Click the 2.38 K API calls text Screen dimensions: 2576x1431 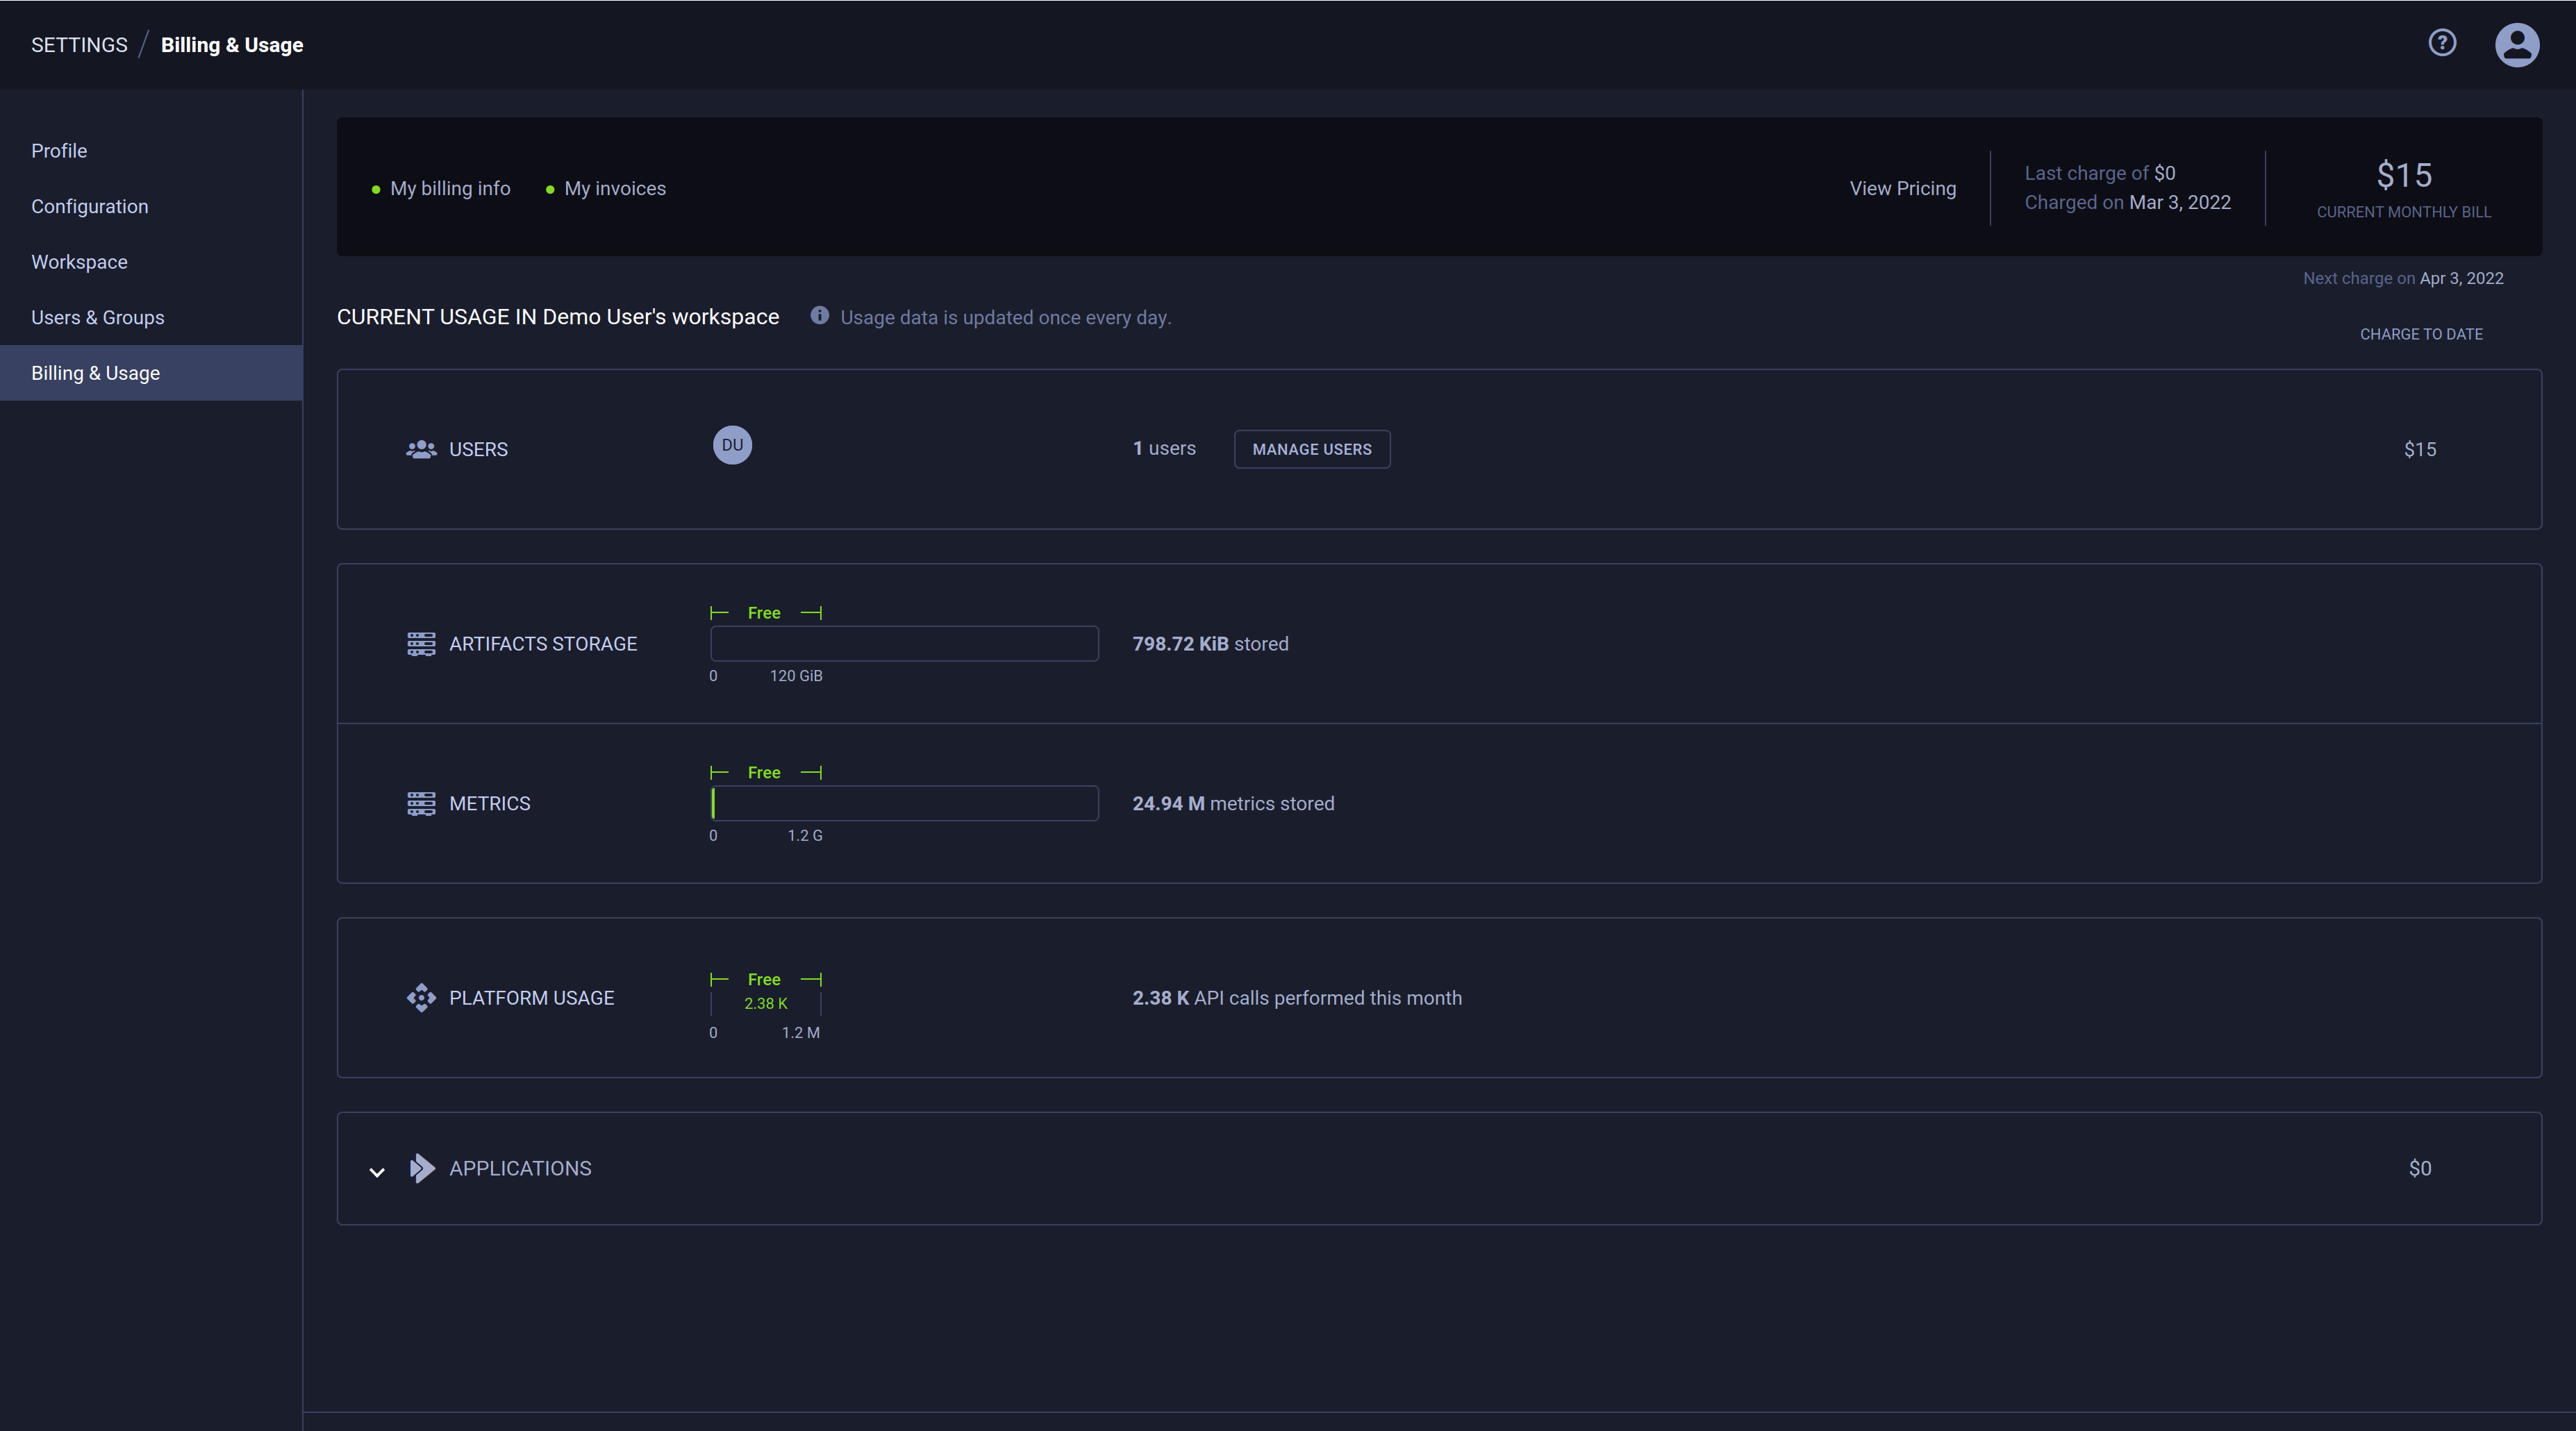tap(1297, 998)
